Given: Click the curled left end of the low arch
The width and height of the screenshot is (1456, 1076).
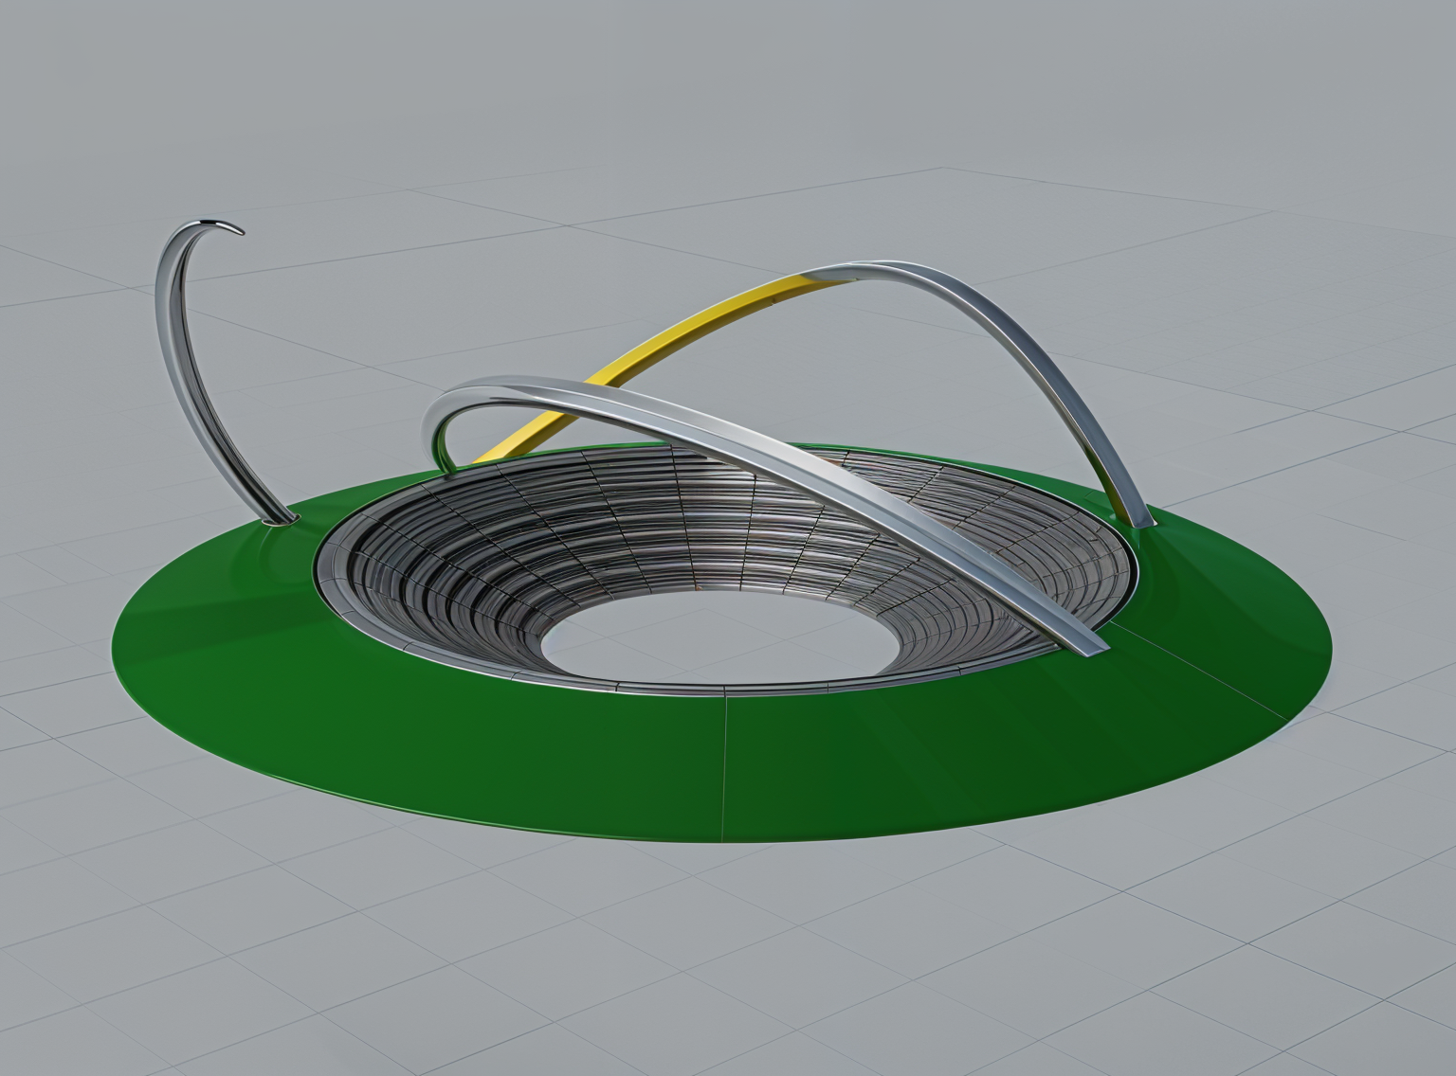Looking at the screenshot, I should tap(438, 426).
